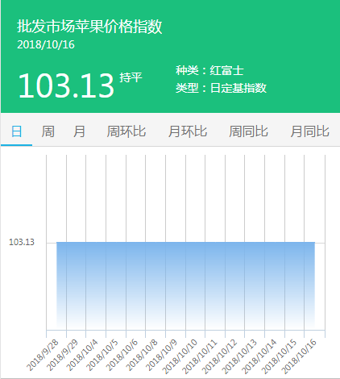Viewport: 340px width, 379px height.
Task: Click x-axis label 2018/10/9
Action: pos(161,355)
